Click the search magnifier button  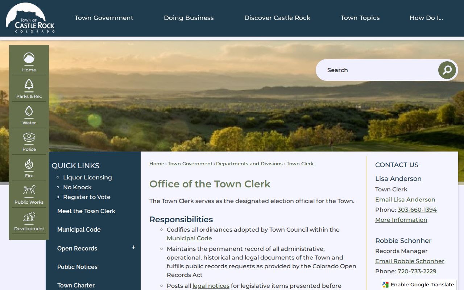coord(447,70)
